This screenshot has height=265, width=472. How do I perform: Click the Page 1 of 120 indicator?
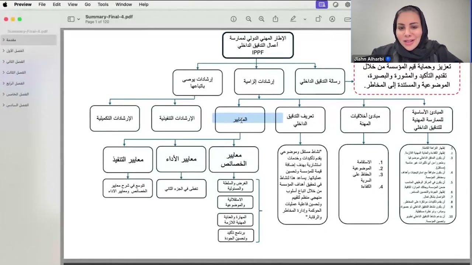(x=97, y=22)
